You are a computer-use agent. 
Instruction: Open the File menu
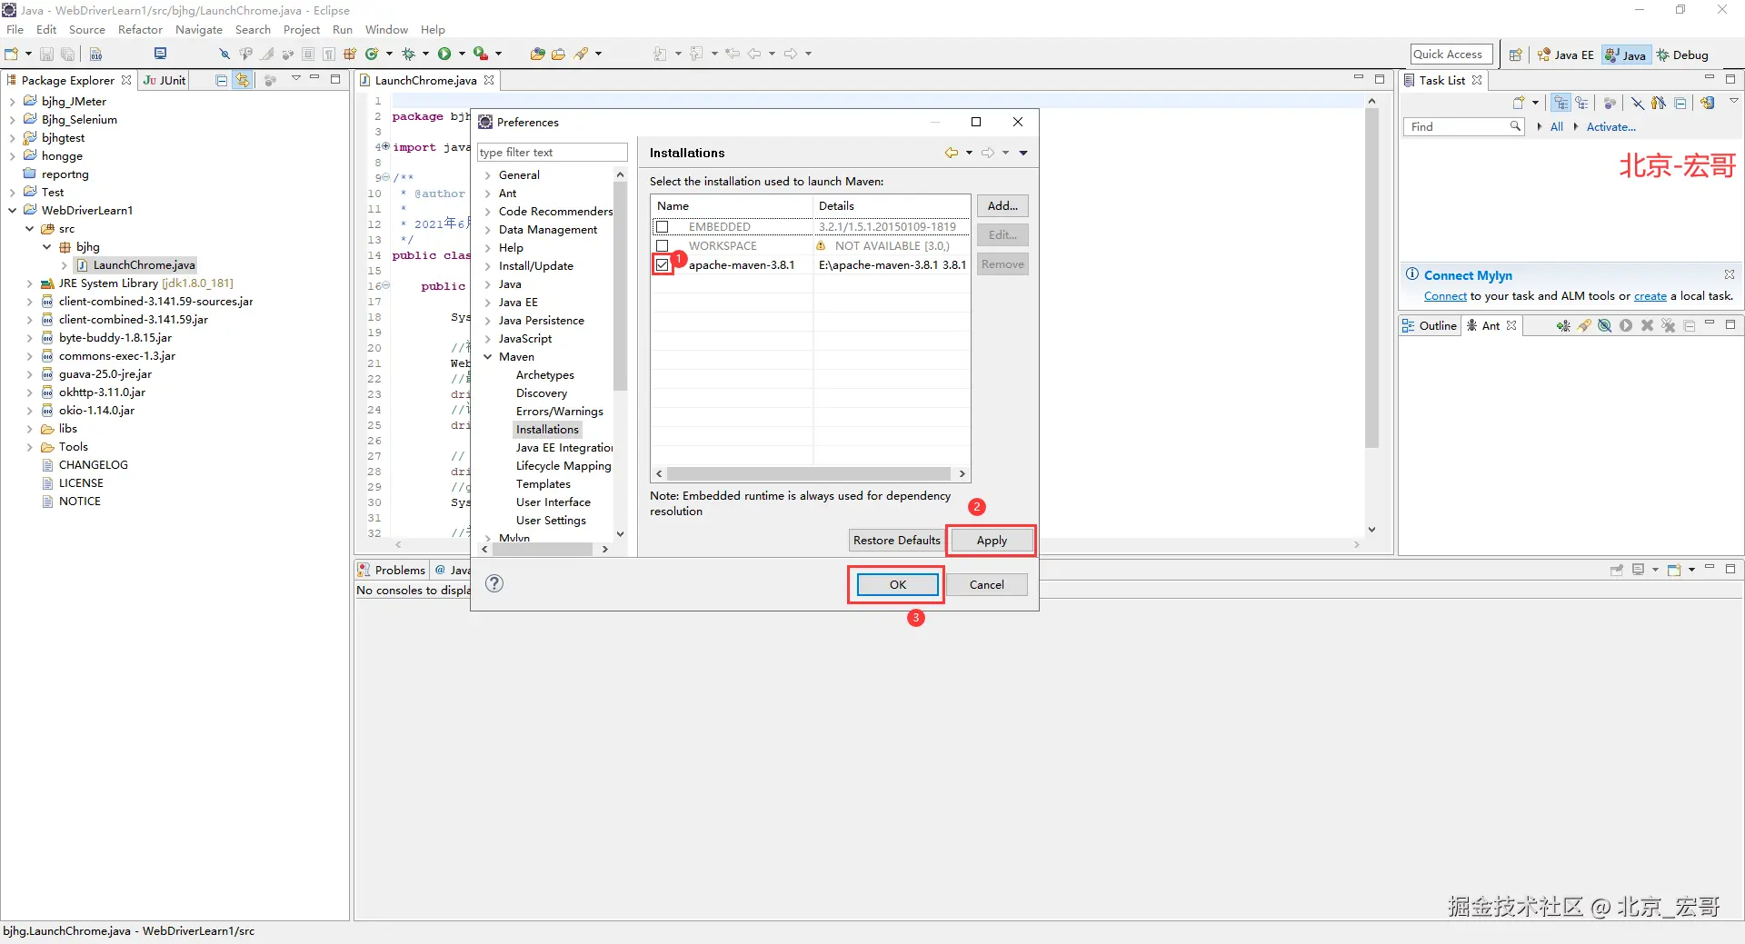point(15,29)
